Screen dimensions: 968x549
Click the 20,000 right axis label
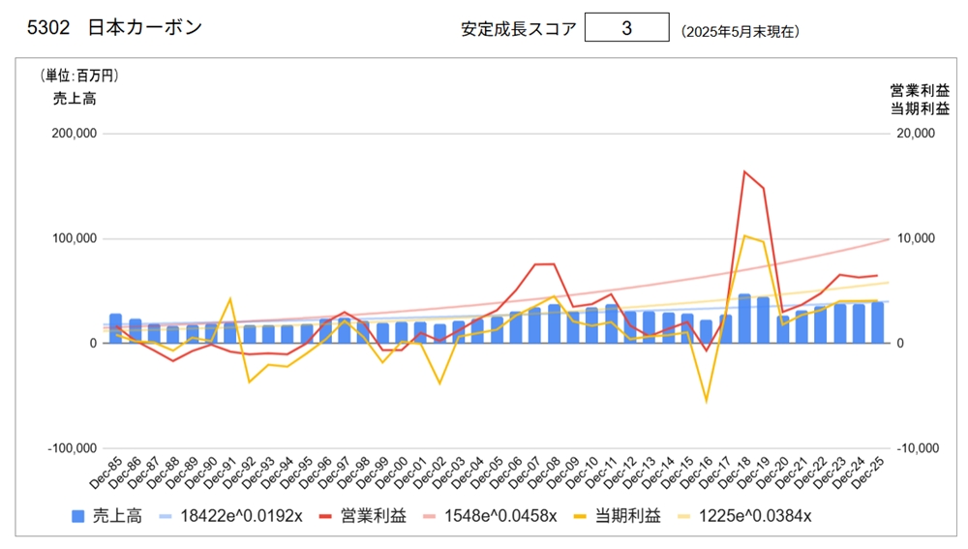coord(916,134)
